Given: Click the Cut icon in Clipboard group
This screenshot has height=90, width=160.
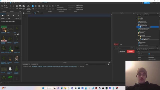Looking at the screenshot, I should (5, 5).
